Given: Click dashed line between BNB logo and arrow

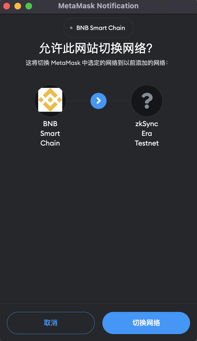Looking at the screenshot, I should pos(78,101).
